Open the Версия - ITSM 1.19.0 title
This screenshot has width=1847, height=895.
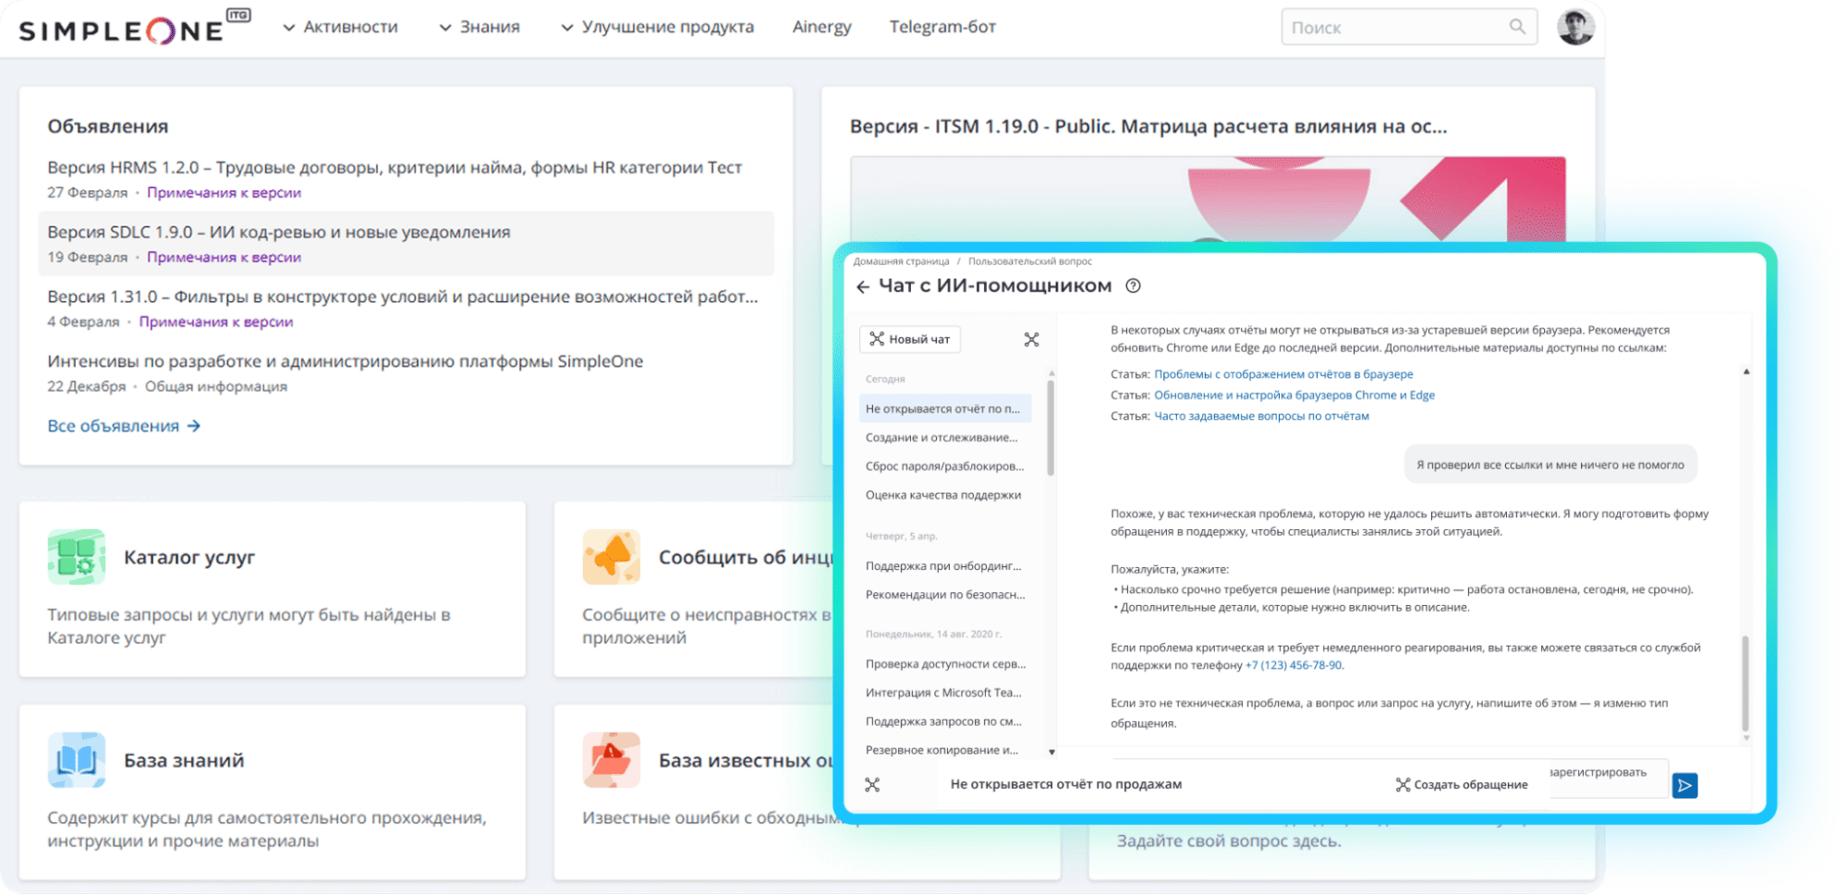pos(1148,127)
